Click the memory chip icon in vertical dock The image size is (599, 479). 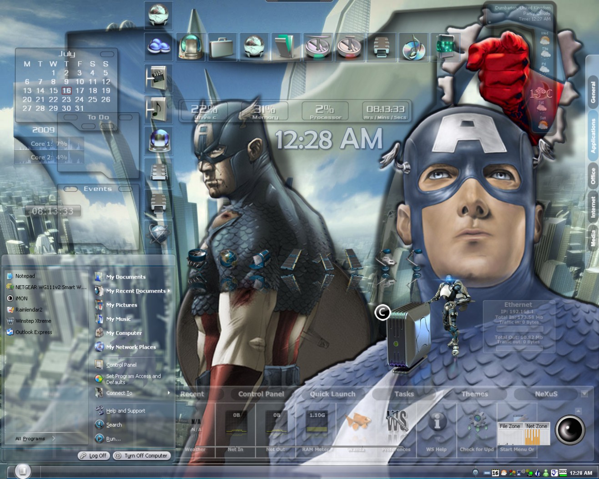159,171
